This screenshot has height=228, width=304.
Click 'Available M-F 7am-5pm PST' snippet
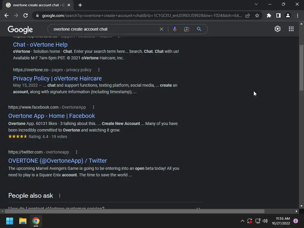(x=39, y=58)
